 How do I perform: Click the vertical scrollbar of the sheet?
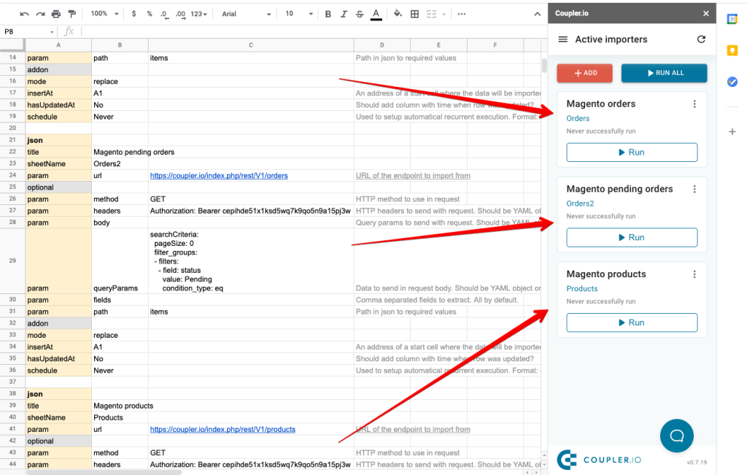544,65
